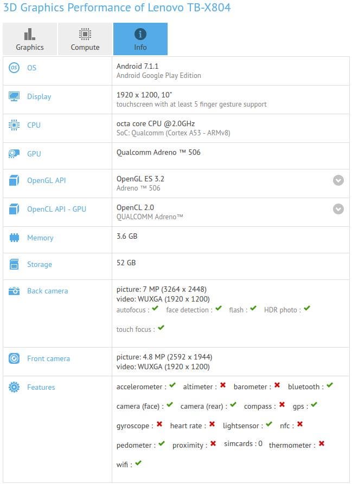Toggle the gyroscope red cross mark

pos(159,426)
